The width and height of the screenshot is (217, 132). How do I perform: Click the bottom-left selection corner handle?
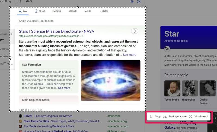[10, 111]
